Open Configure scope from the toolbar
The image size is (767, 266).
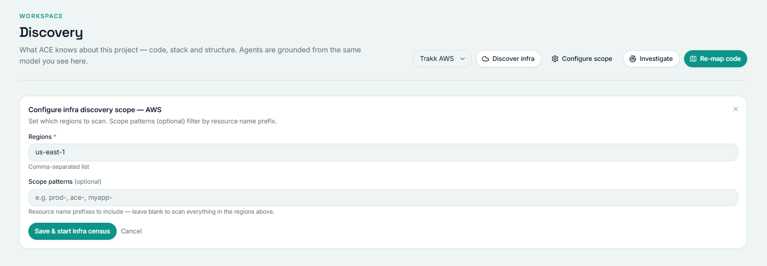click(582, 59)
